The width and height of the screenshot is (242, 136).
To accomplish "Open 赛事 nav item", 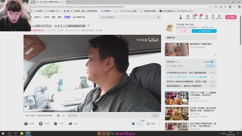I will (59, 17).
